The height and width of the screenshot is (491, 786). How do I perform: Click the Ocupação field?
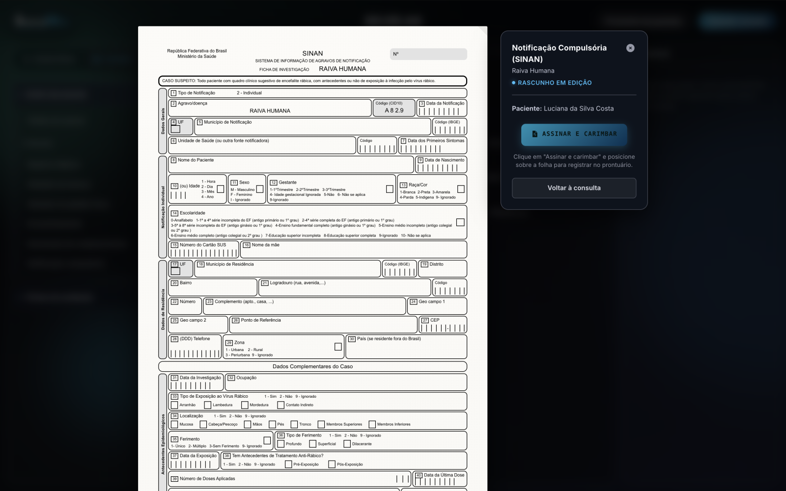tap(346, 382)
